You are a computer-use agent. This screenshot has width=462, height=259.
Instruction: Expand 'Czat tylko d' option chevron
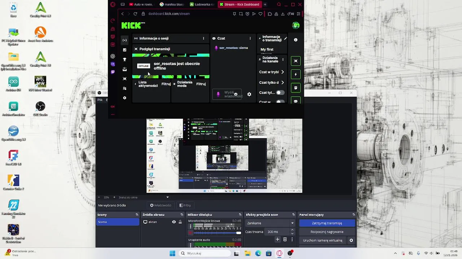[283, 82]
